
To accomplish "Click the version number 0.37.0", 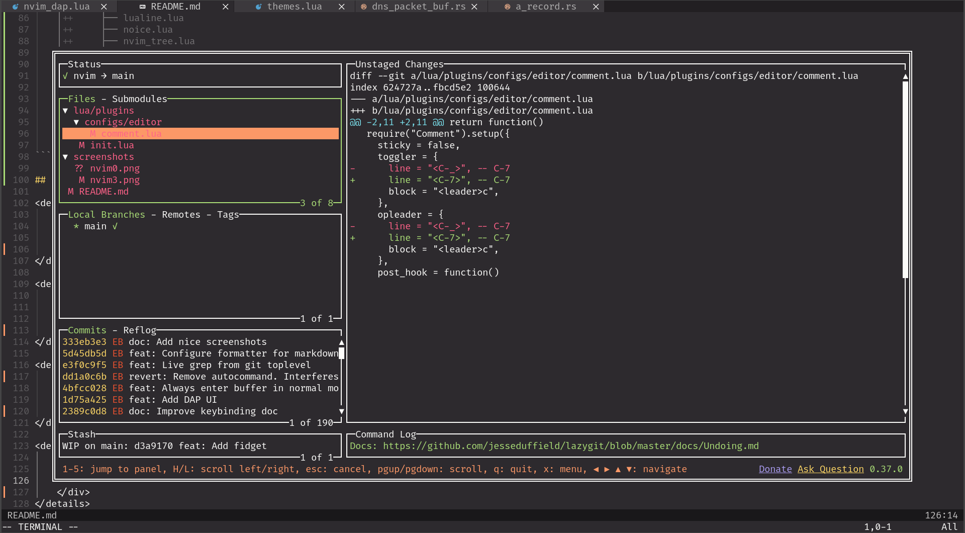I will click(886, 469).
